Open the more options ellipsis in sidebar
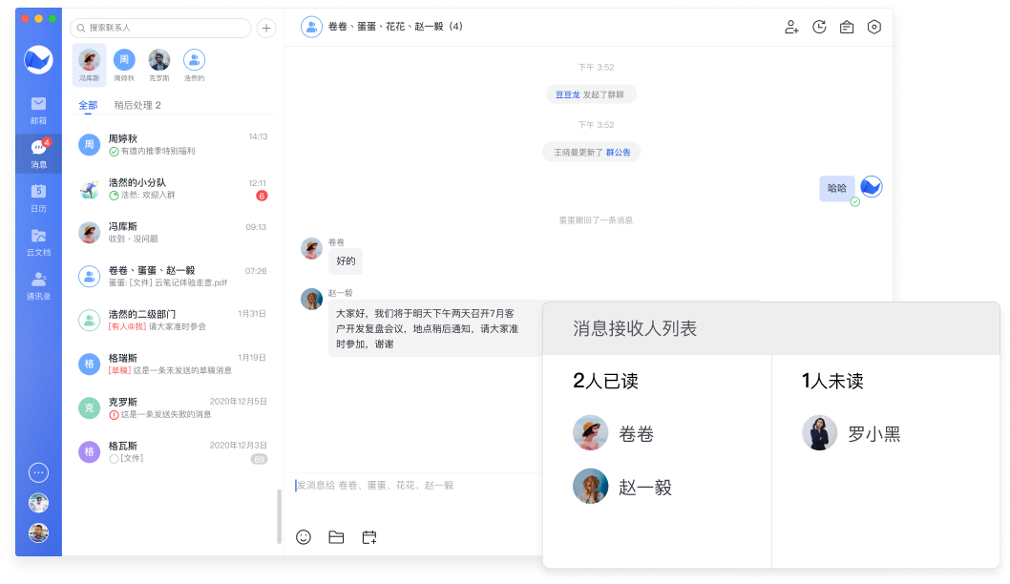Image resolution: width=1010 pixels, height=584 pixels. 38,472
